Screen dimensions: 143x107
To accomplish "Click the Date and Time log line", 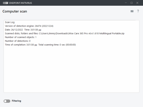I will [x=23, y=30].
